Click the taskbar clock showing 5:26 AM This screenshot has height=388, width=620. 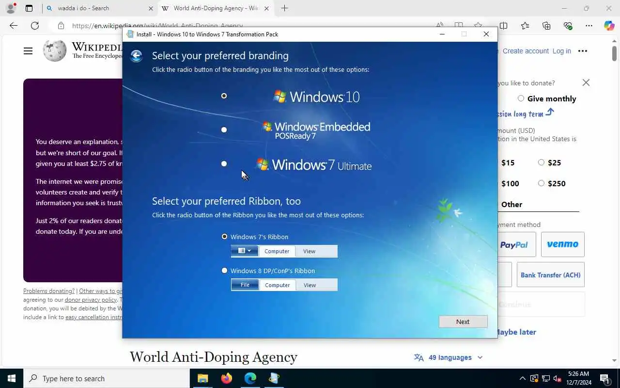click(x=578, y=378)
